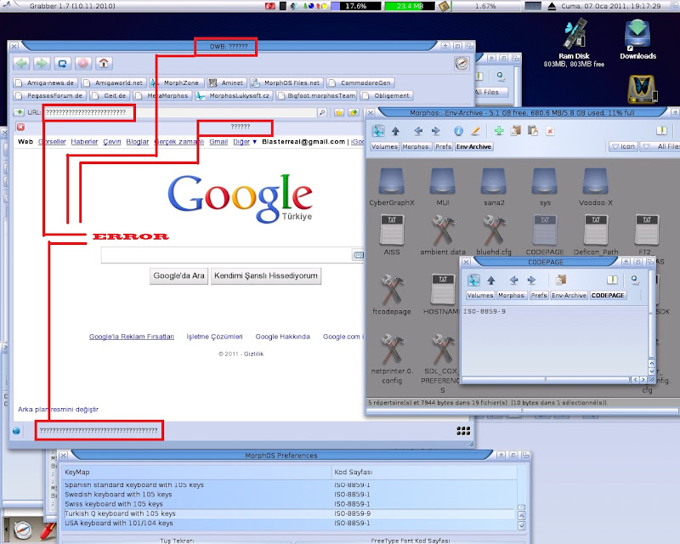Select the ISO-8859-9 file in CODEPAGE window
Image resolution: width=680 pixels, height=544 pixels.
(484, 311)
